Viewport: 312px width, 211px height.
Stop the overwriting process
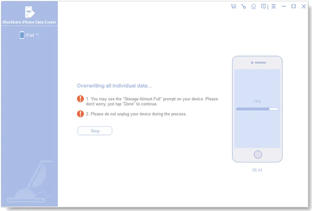coord(95,131)
